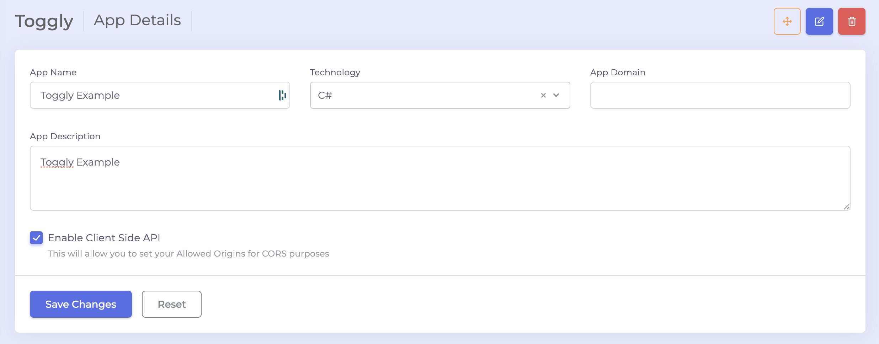This screenshot has height=344, width=879.
Task: Focus the App Name input field
Action: pos(160,95)
